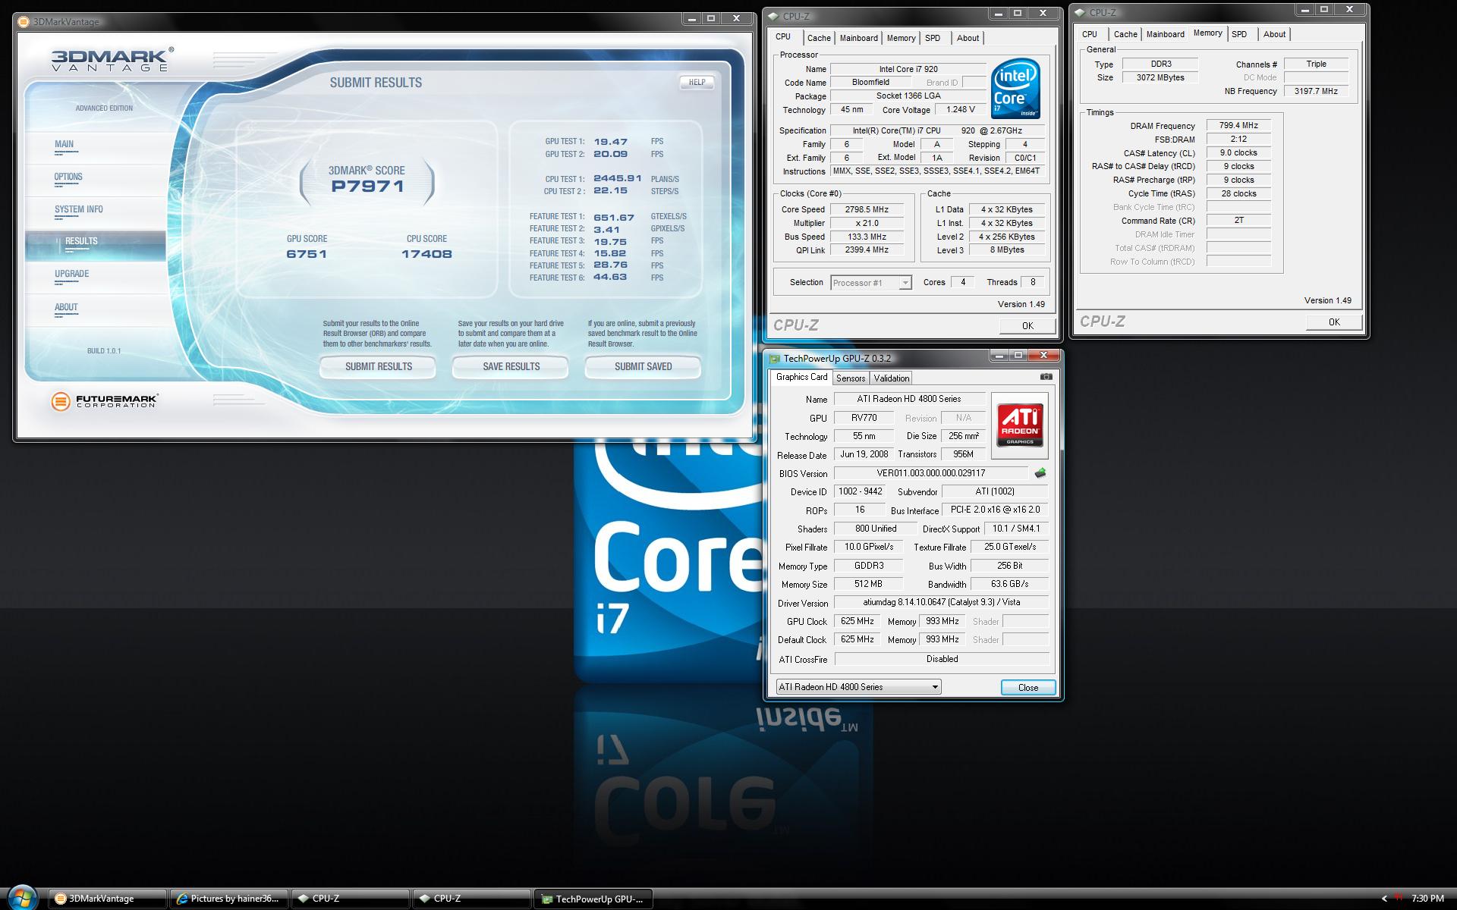Click the 3DMarkVantage title bar icon
This screenshot has width=1457, height=910.
[24, 22]
